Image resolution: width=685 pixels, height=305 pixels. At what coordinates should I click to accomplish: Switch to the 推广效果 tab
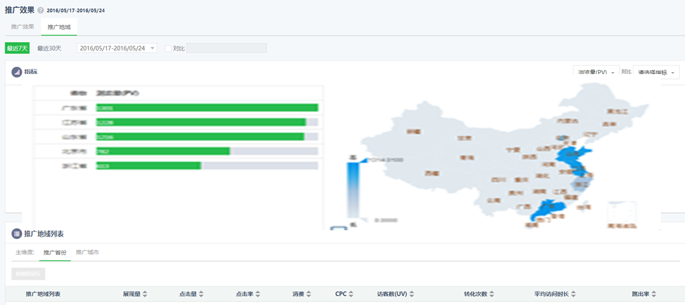pos(23,27)
